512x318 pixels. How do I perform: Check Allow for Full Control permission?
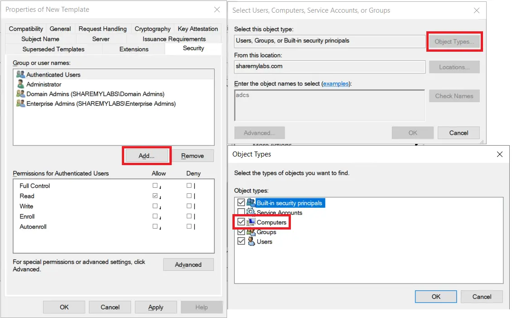pyautogui.click(x=155, y=186)
